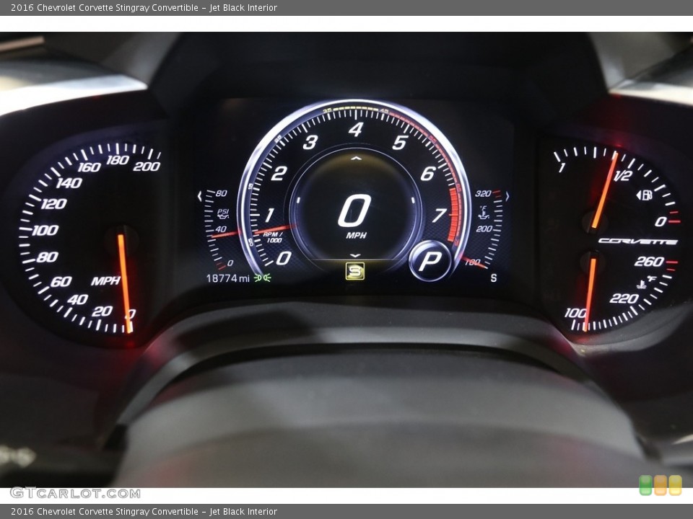Click the yellow square at bottom right
Viewport: 693px width, 519px height.
pyautogui.click(x=675, y=485)
